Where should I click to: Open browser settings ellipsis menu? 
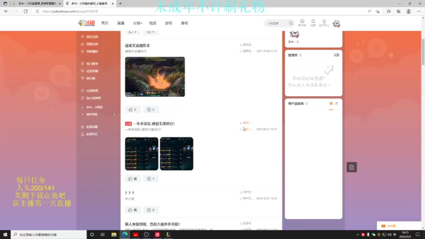[x=419, y=11]
